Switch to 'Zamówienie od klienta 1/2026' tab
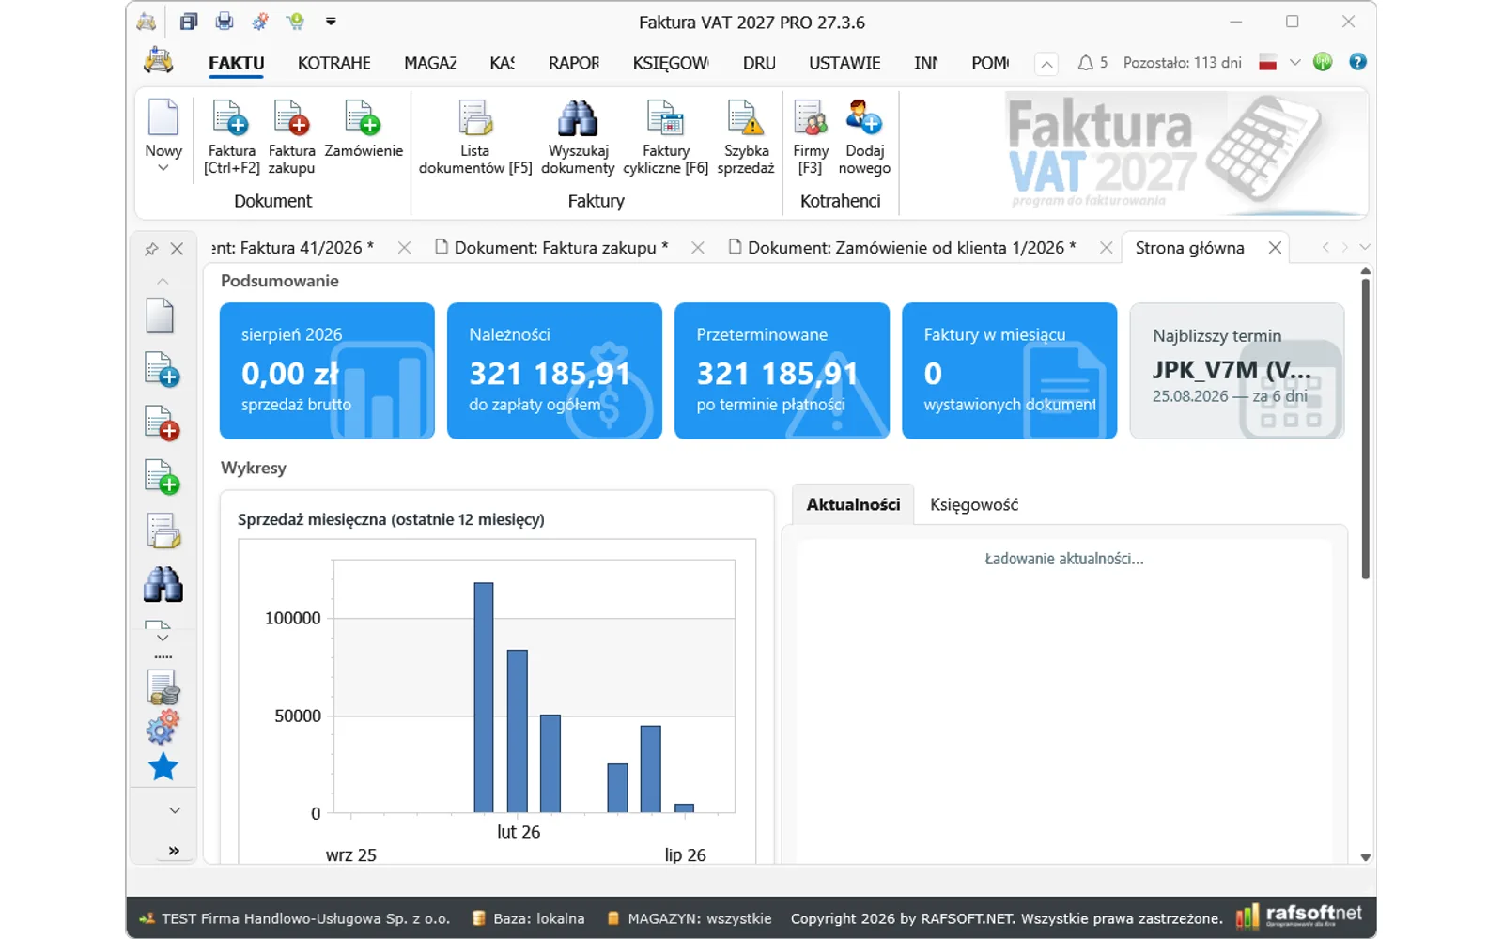1503x939 pixels. tap(903, 248)
